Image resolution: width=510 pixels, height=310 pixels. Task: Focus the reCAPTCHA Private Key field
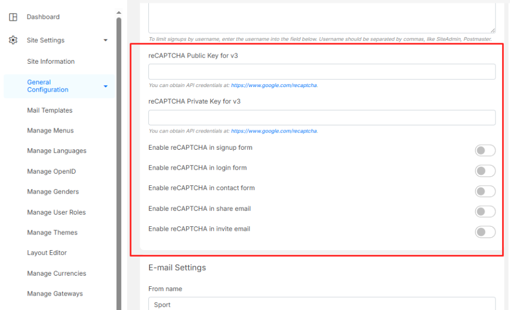pos(322,118)
